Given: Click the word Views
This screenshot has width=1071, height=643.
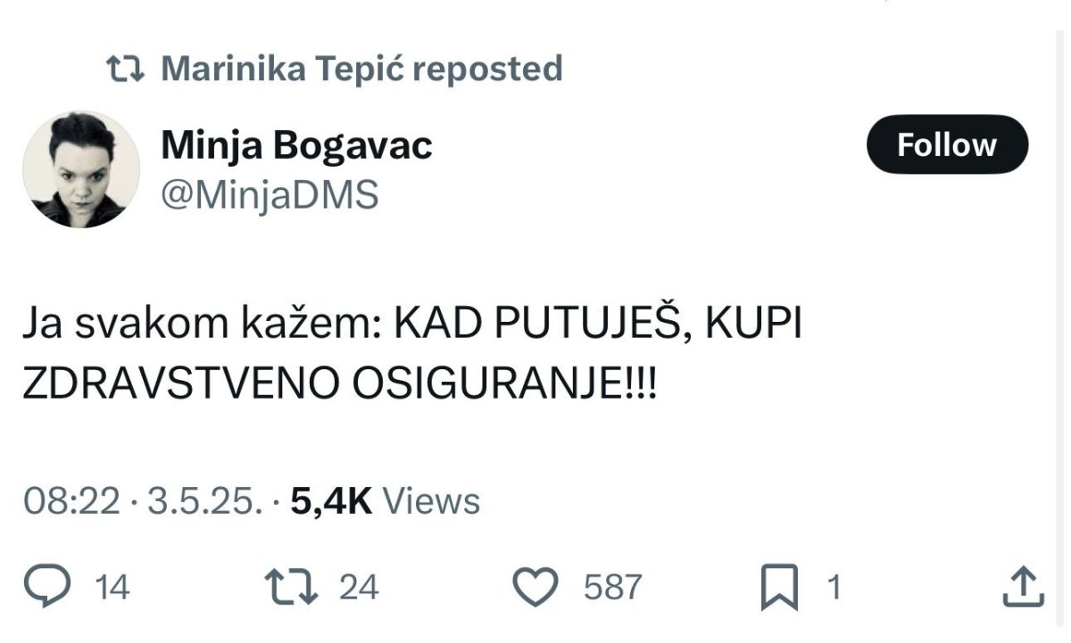Looking at the screenshot, I should [431, 501].
